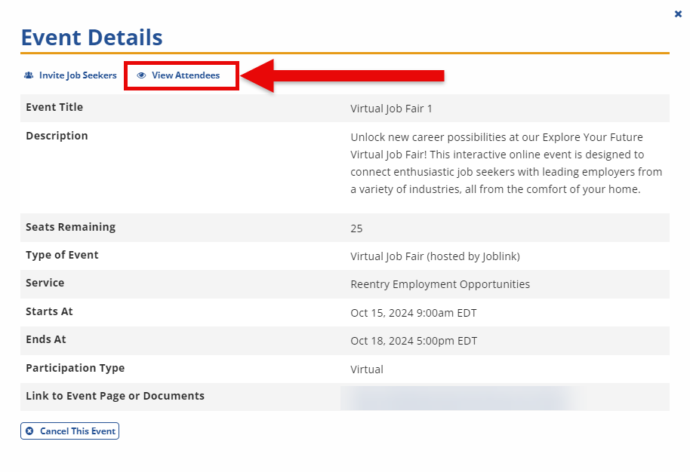The image size is (690, 472).
Task: Click the Reentry Employment Opportunities service value
Action: pyautogui.click(x=440, y=284)
